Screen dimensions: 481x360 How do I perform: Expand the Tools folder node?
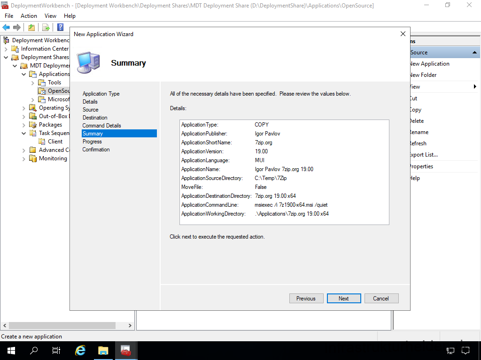click(x=32, y=82)
